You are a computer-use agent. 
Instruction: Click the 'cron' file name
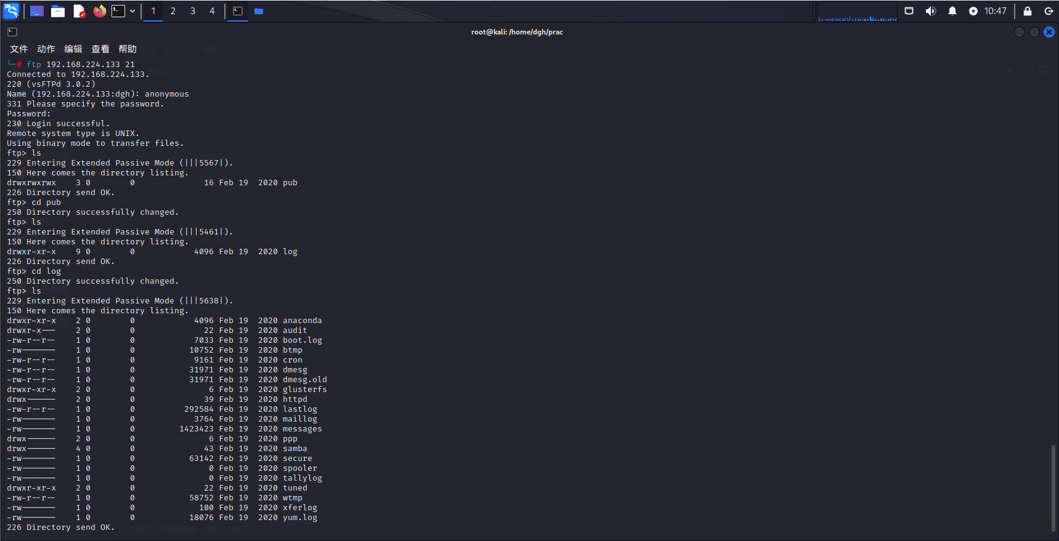click(x=293, y=360)
